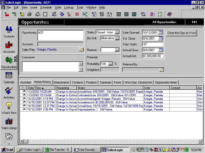Switch to the Won Opp. Closing Info tab
The height and width of the screenshot is (153, 205).
tap(138, 82)
